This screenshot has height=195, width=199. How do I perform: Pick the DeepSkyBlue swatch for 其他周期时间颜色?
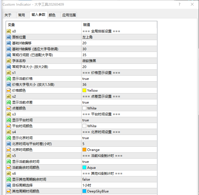point(84,191)
